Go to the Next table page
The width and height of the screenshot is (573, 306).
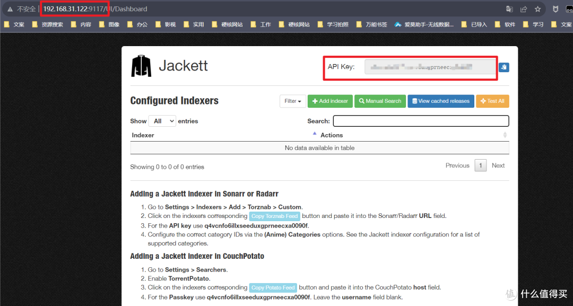(x=498, y=165)
